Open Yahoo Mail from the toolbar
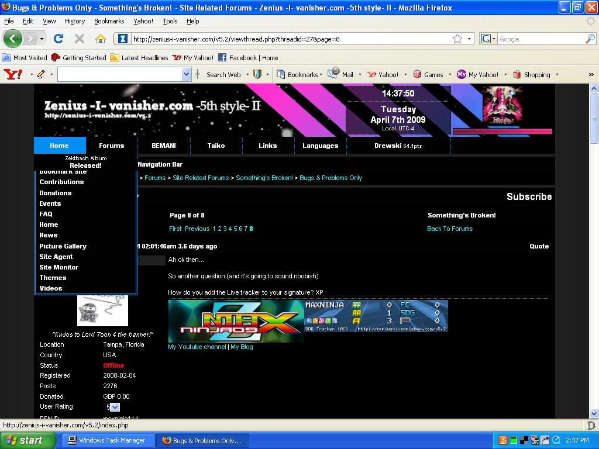The image size is (599, 449). (341, 74)
